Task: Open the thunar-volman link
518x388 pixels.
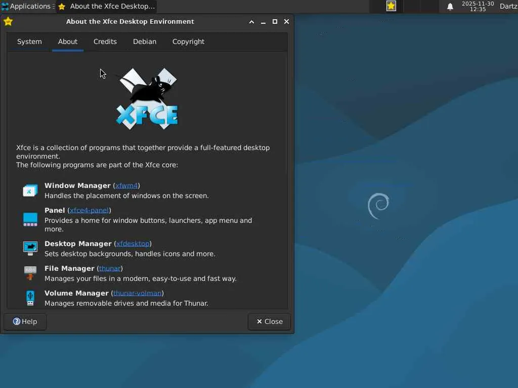Action: pyautogui.click(x=138, y=293)
